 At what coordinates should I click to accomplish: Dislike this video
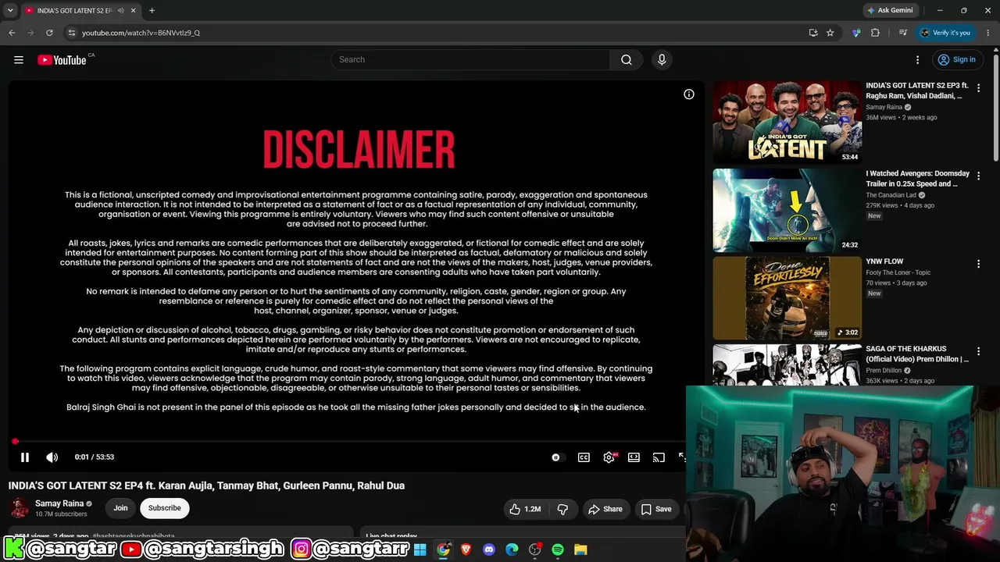(562, 510)
